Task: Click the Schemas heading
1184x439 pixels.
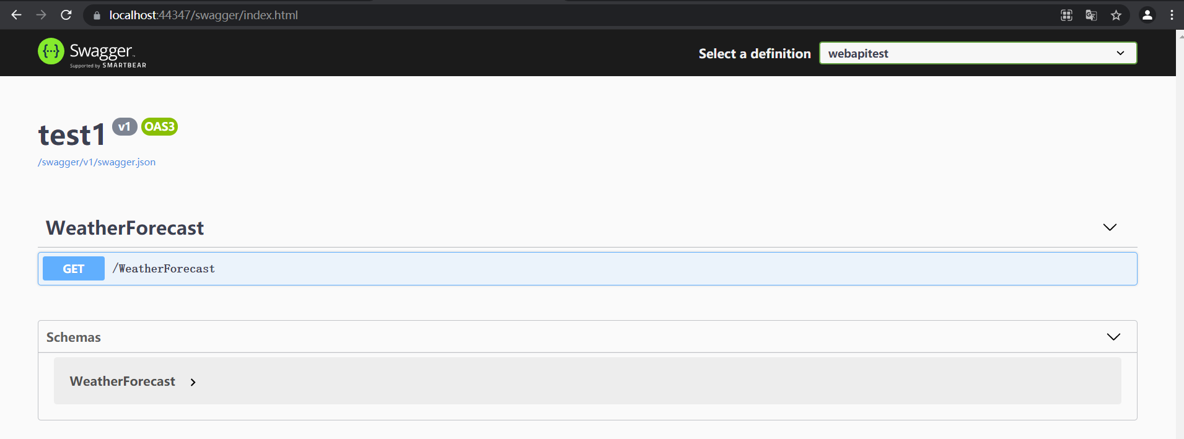Action: 73,337
